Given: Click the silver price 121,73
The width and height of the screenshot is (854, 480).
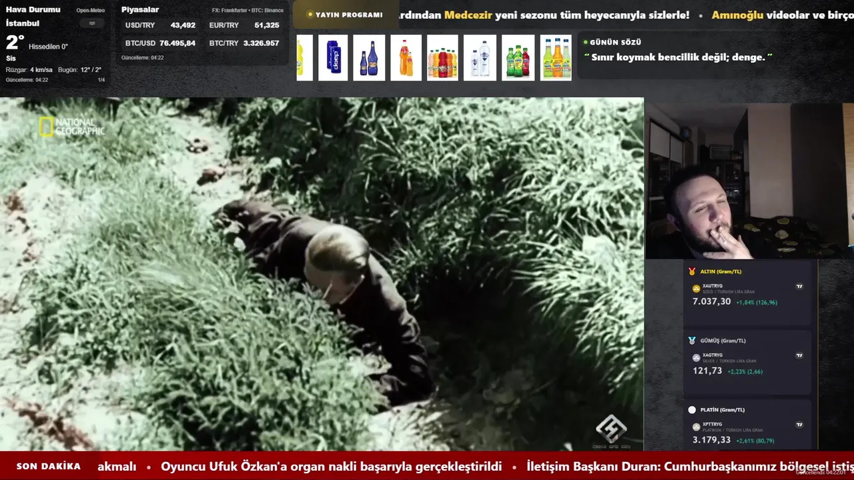Looking at the screenshot, I should [x=707, y=371].
